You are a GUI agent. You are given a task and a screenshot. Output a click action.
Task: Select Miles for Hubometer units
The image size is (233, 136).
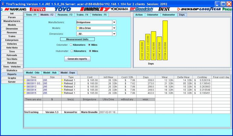click(x=90, y=51)
